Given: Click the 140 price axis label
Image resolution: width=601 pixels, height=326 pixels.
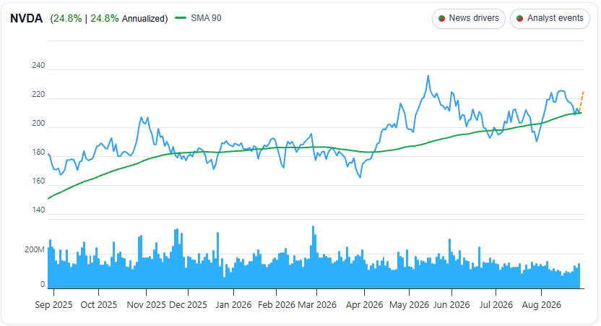Looking at the screenshot, I should [38, 210].
